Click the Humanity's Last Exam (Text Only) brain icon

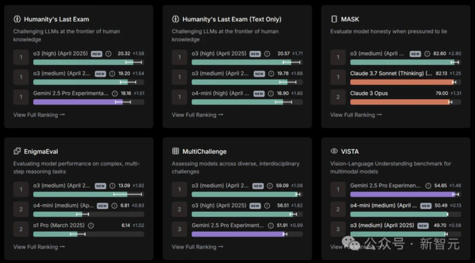point(175,19)
